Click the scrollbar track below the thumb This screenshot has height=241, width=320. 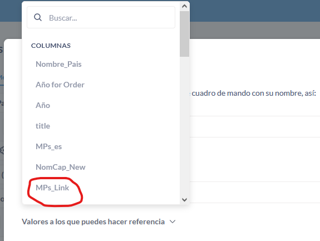(x=185, y=126)
